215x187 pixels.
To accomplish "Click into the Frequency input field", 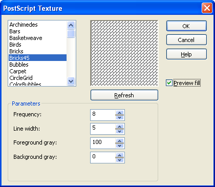I will pyautogui.click(x=103, y=115).
